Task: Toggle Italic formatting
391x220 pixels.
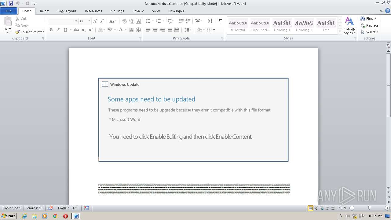Action: 58,30
